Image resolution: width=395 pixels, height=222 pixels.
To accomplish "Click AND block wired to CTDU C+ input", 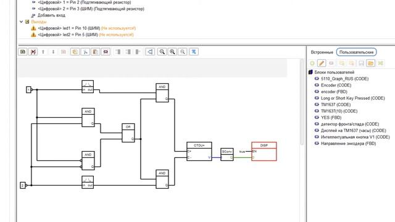I will [162, 93].
